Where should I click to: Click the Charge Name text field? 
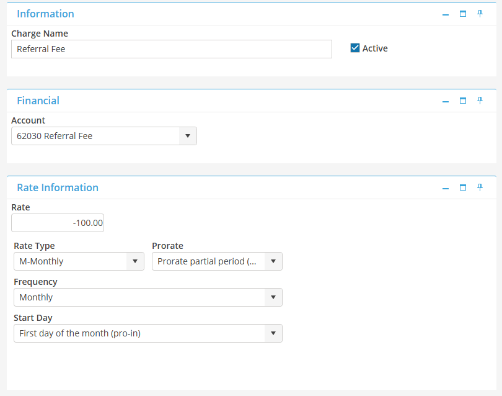point(172,49)
